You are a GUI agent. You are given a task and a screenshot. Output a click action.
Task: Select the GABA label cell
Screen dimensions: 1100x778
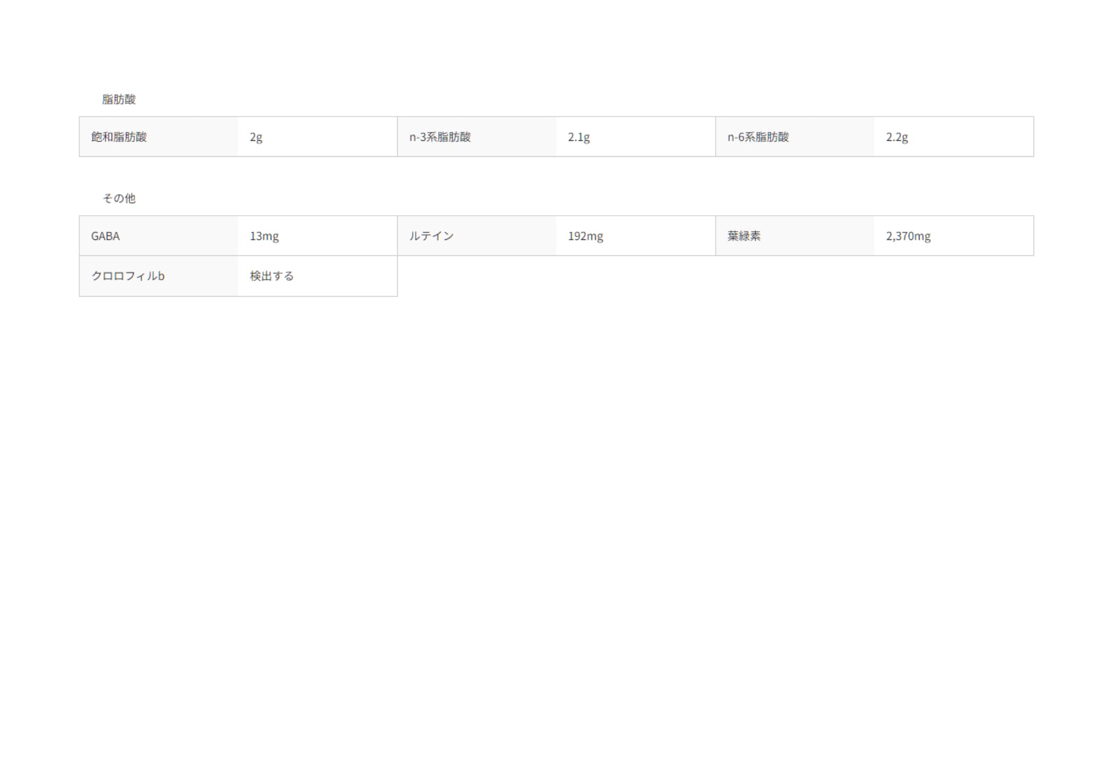click(x=105, y=236)
